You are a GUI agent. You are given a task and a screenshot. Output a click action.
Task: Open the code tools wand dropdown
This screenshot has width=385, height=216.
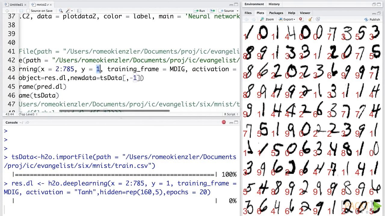pyautogui.click(x=69, y=11)
